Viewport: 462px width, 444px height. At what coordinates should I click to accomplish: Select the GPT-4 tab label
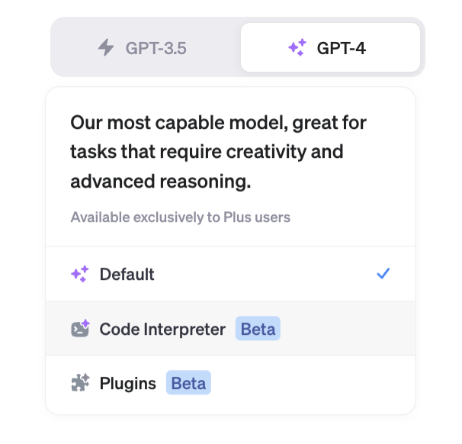pos(342,48)
